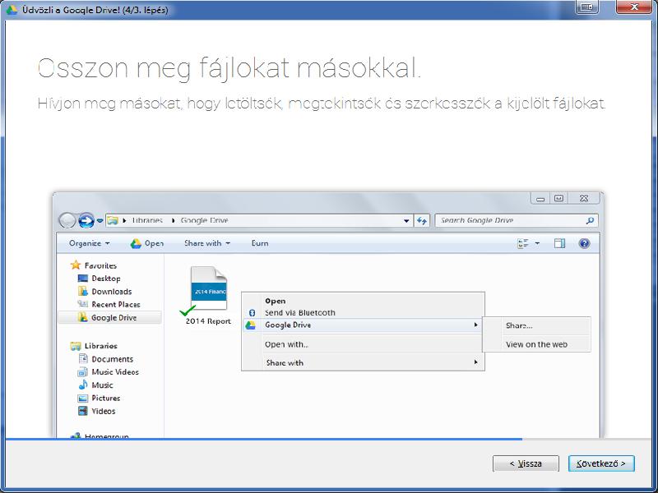
Task: Click the Search Google Drive field
Action: [517, 220]
